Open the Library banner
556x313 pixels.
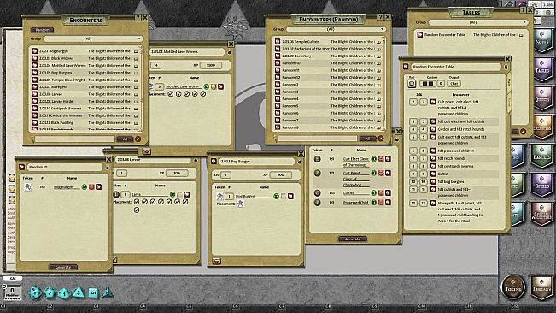click(x=541, y=287)
